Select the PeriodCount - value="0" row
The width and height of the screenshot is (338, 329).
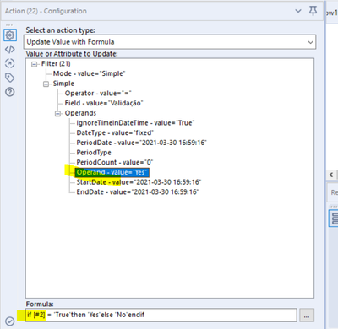click(115, 162)
